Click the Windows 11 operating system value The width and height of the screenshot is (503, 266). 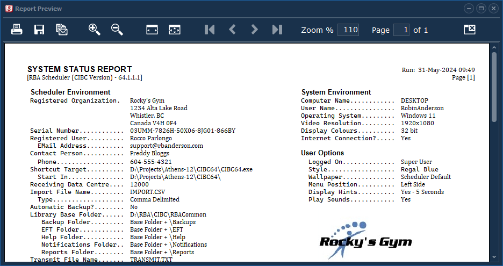click(418, 116)
